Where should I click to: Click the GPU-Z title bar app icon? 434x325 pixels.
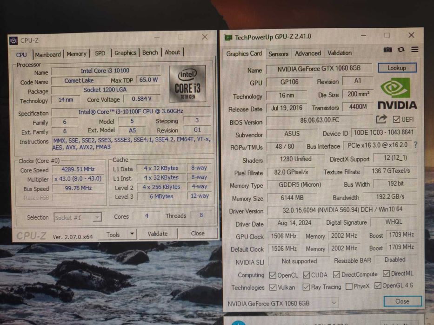click(x=228, y=37)
